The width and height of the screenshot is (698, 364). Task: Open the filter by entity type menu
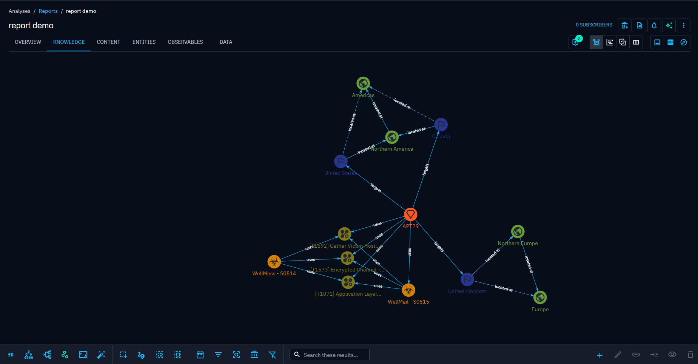click(218, 355)
